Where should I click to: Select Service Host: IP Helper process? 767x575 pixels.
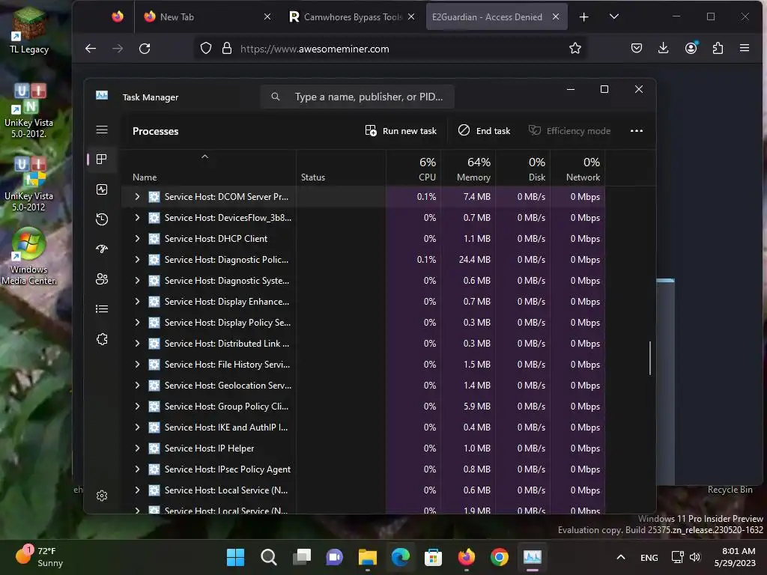363,448
